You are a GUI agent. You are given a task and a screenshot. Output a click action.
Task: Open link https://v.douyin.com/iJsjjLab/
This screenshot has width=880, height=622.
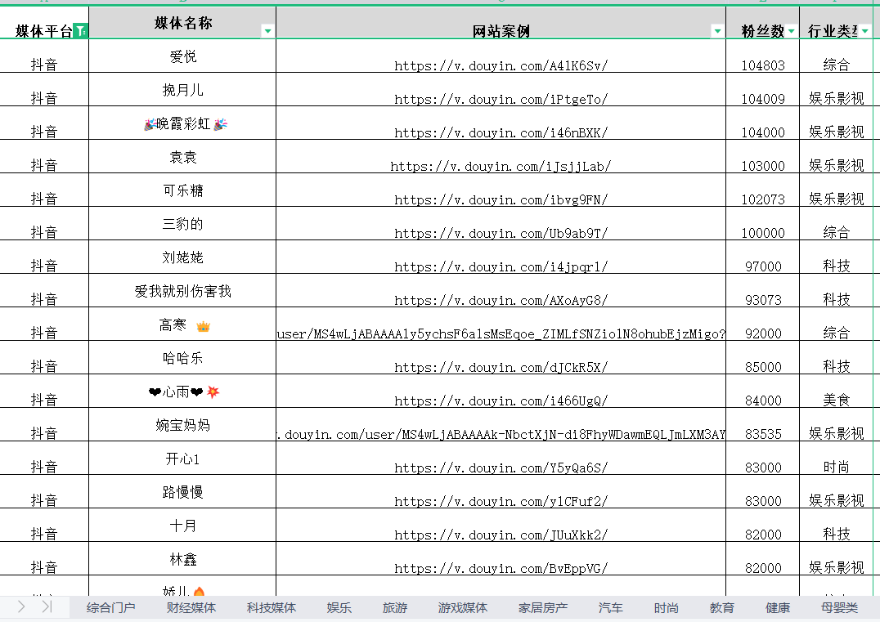click(501, 166)
